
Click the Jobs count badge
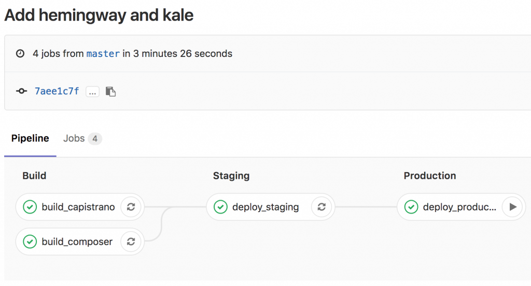tap(95, 139)
